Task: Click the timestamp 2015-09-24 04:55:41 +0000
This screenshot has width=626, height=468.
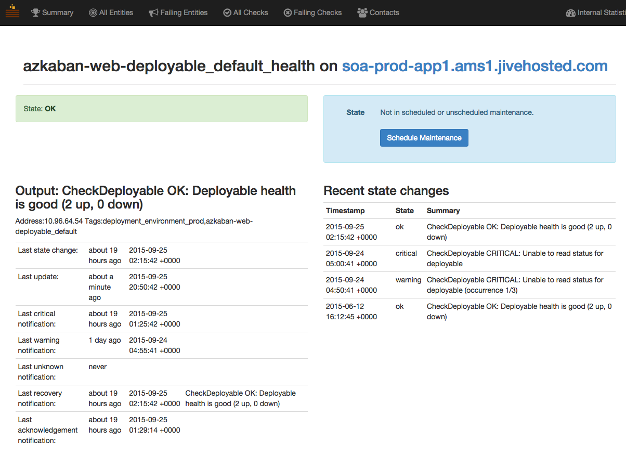Action: coord(154,345)
